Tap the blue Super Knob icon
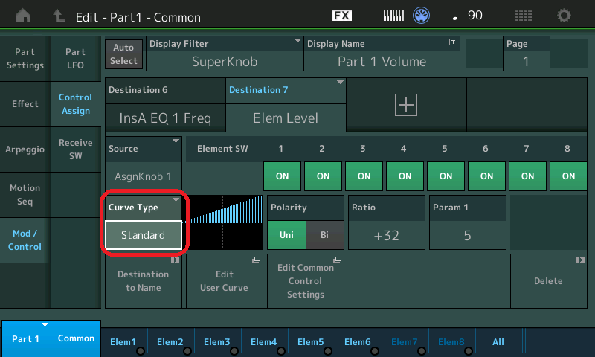This screenshot has width=595, height=357. point(422,16)
